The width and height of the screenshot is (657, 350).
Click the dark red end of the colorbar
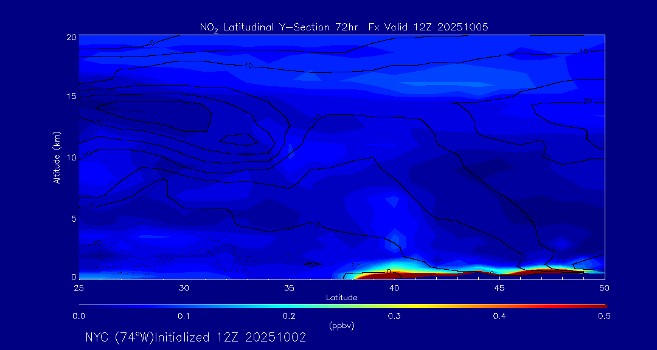pos(602,306)
